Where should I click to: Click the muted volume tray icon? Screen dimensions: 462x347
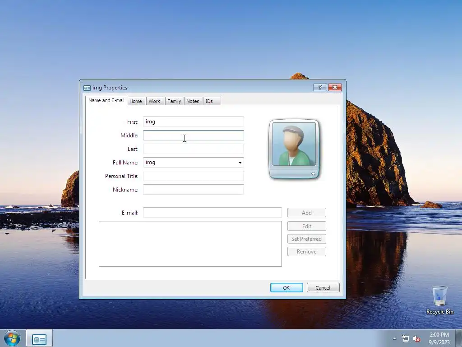(x=416, y=339)
